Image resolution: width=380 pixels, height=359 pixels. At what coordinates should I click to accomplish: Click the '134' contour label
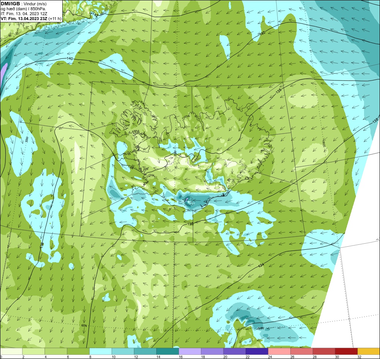point(261,265)
